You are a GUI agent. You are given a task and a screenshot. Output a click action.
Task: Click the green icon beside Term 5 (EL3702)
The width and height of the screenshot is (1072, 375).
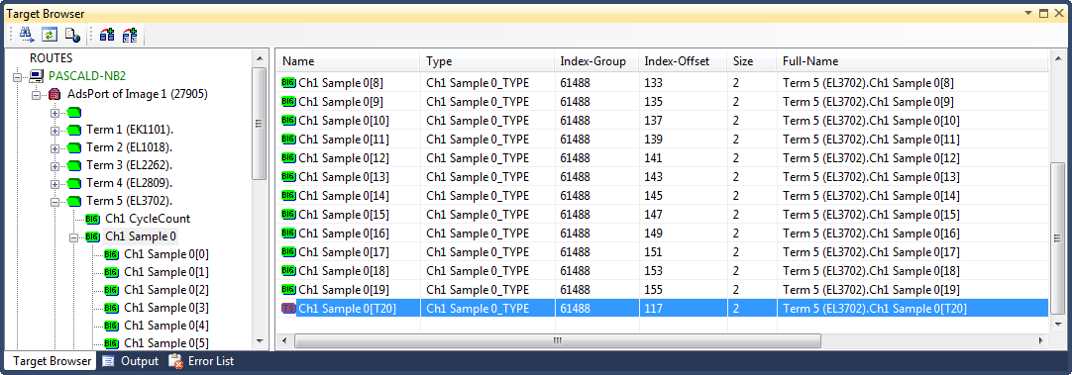pyautogui.click(x=74, y=202)
